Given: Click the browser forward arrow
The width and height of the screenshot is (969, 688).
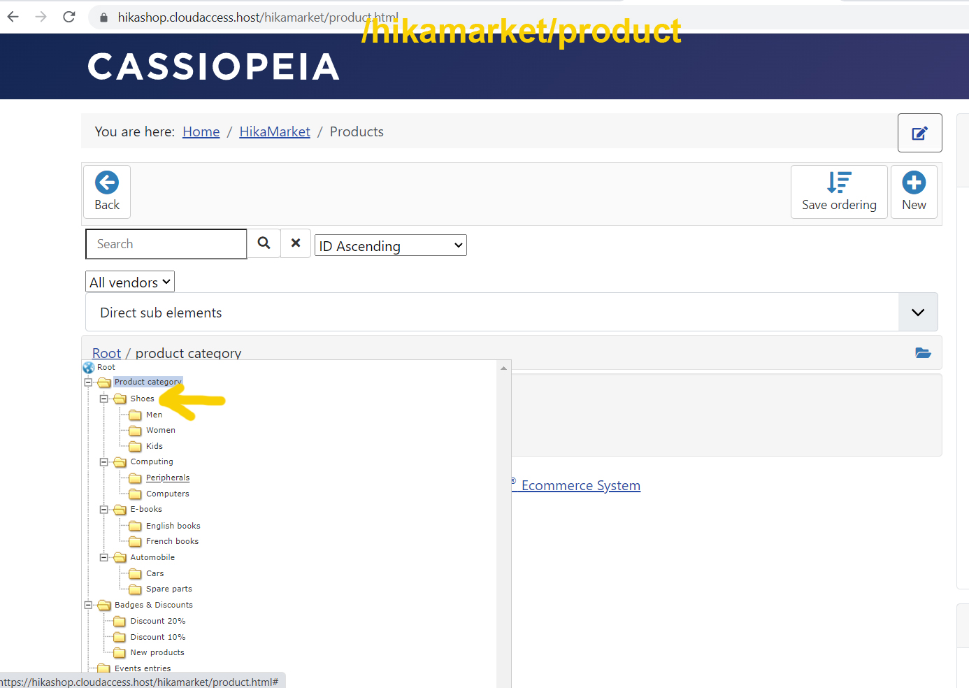Looking at the screenshot, I should click(x=41, y=17).
